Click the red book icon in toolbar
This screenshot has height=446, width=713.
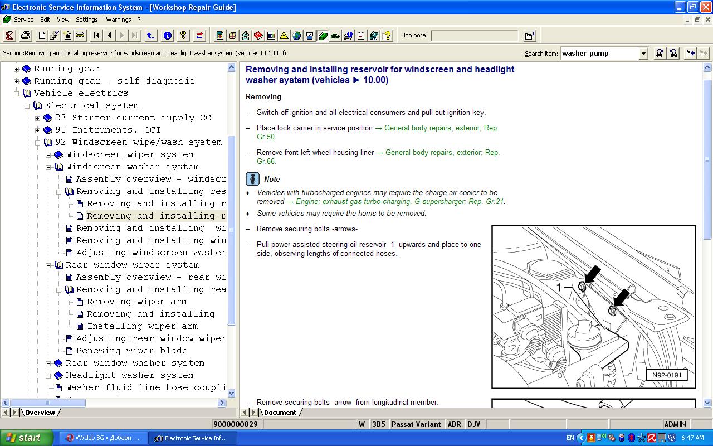(x=258, y=36)
